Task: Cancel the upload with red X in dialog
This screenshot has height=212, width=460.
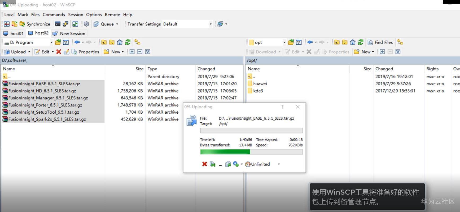Action: tap(204, 164)
